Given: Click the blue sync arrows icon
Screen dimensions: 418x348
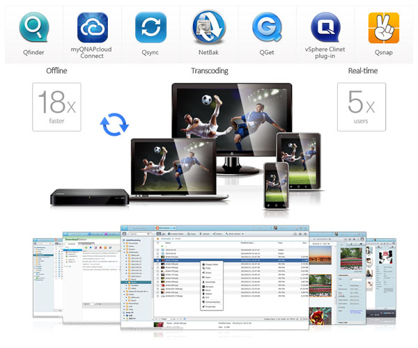Looking at the screenshot, I should click(114, 125).
